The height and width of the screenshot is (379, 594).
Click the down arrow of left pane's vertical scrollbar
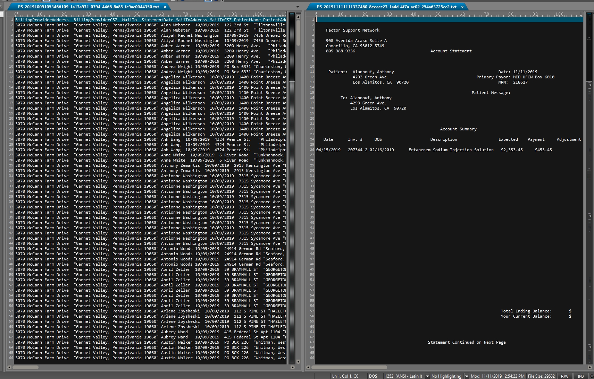click(x=298, y=361)
